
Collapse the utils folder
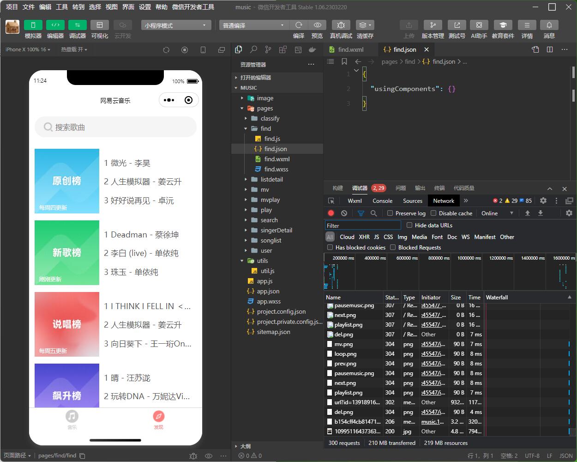pyautogui.click(x=242, y=261)
